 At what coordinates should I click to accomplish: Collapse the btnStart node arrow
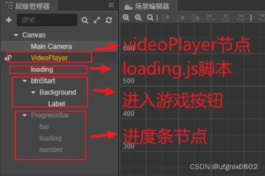[25, 81]
